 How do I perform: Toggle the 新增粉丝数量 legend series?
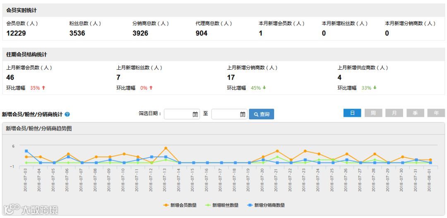pos(221,205)
